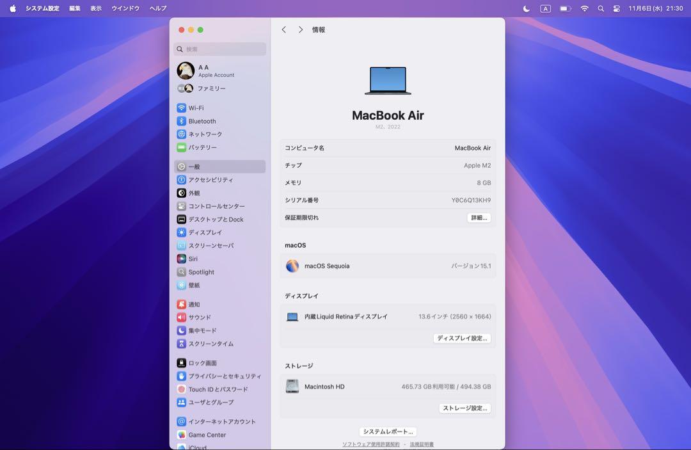Open the input source A menu bar icon
The width and height of the screenshot is (691, 450).
pyautogui.click(x=546, y=8)
